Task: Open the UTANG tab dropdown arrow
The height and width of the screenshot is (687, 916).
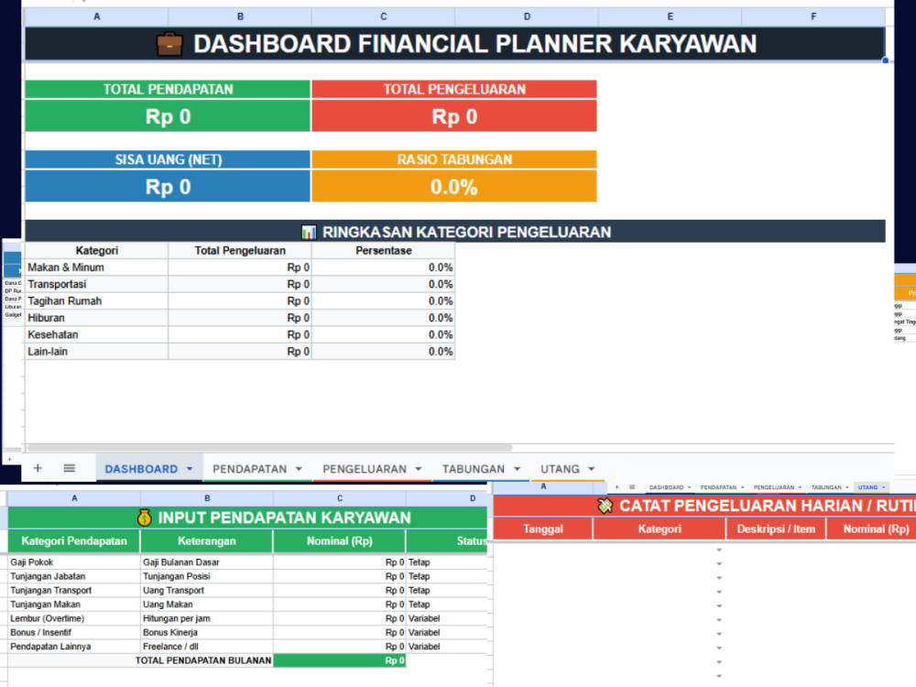Action: (591, 468)
